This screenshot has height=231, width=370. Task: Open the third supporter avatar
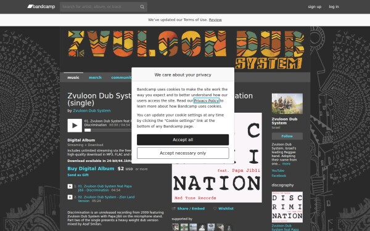[193, 227]
